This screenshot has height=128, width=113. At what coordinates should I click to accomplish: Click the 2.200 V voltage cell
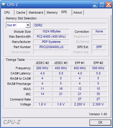[x=80, y=104]
